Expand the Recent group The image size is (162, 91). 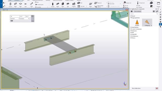point(131,16)
